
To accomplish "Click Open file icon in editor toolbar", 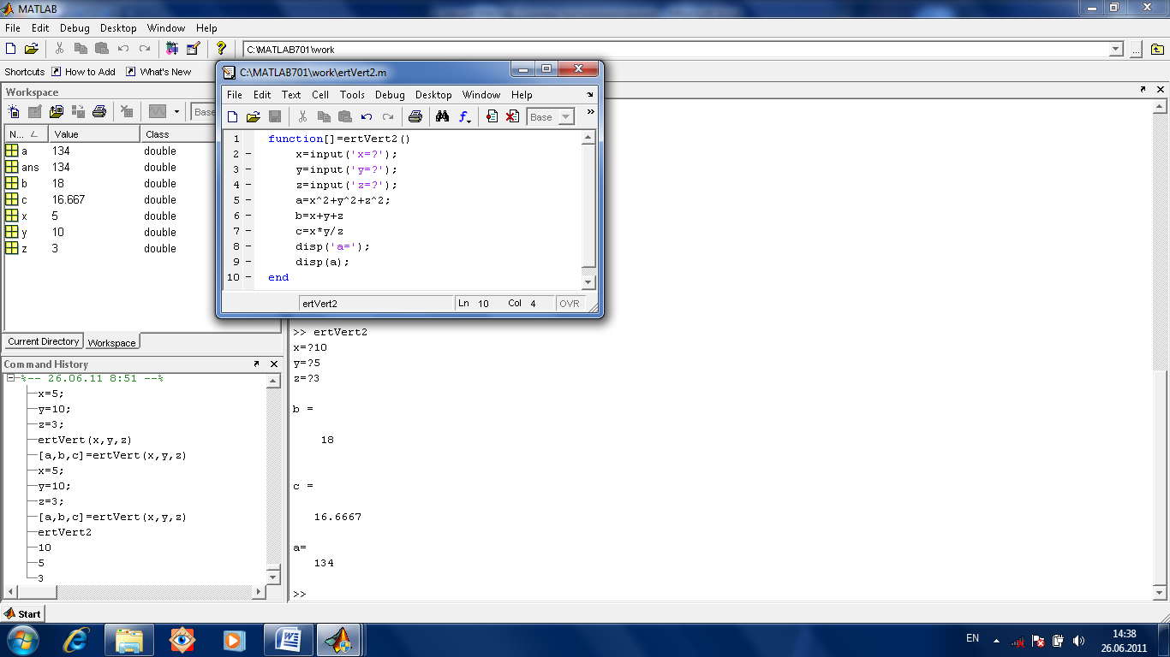I will tap(254, 117).
